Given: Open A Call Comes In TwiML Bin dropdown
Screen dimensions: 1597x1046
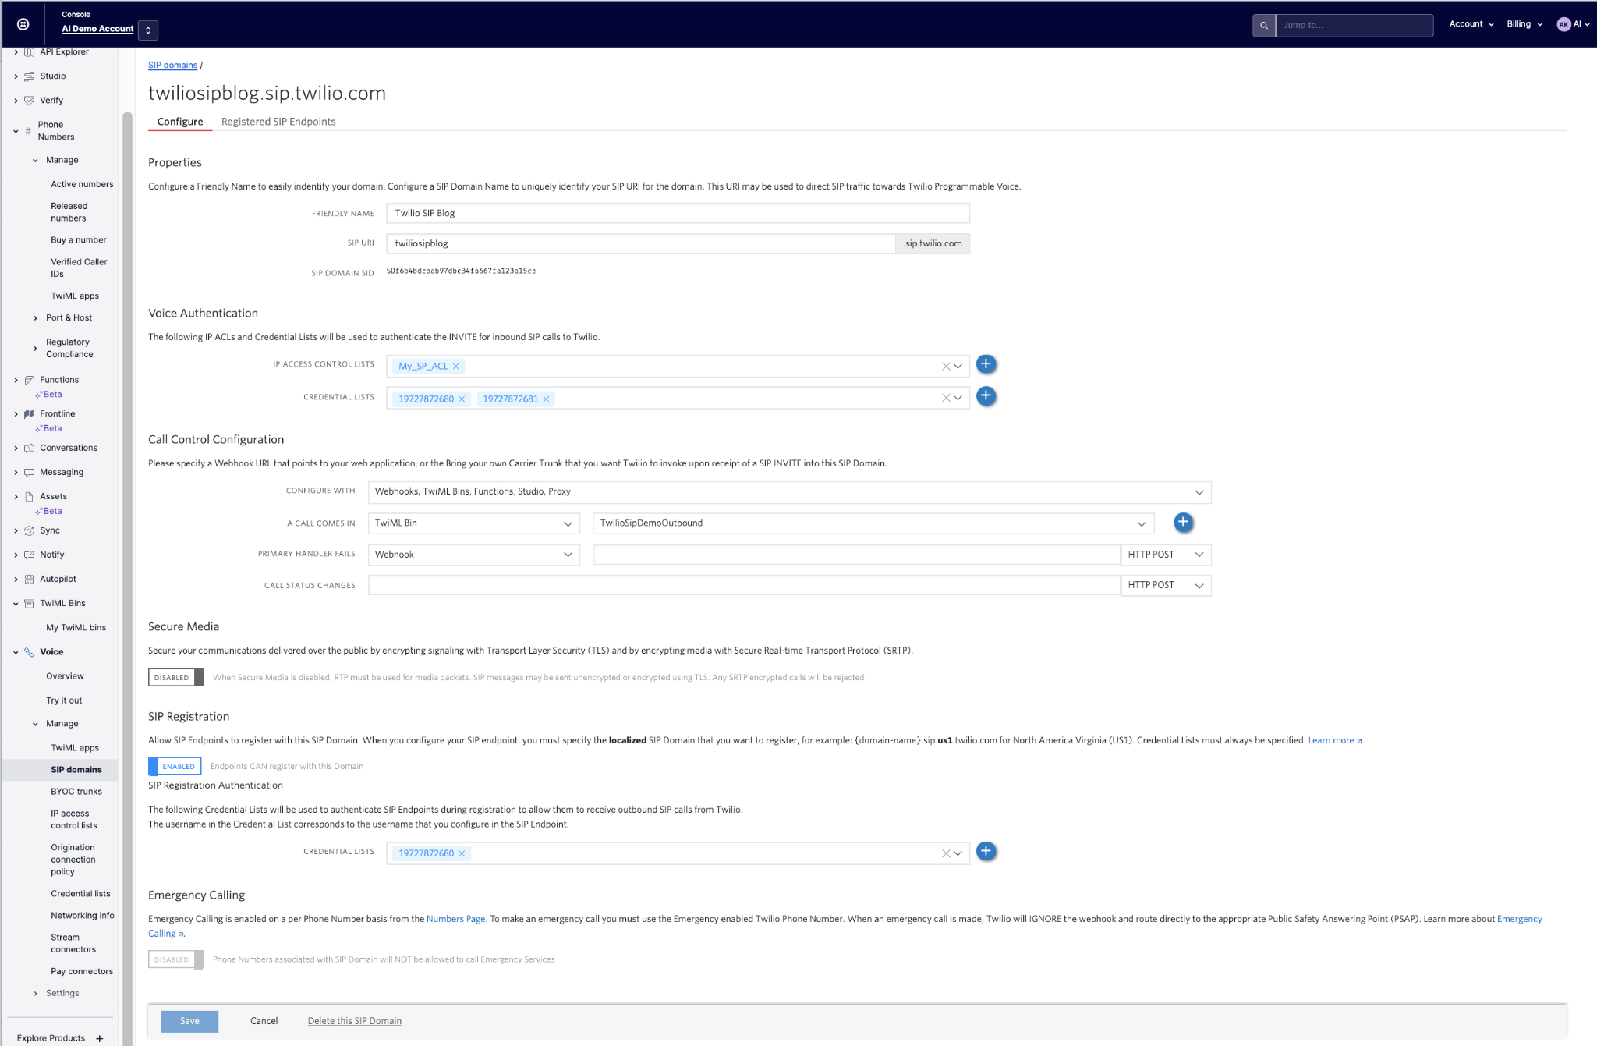Looking at the screenshot, I should tap(474, 523).
